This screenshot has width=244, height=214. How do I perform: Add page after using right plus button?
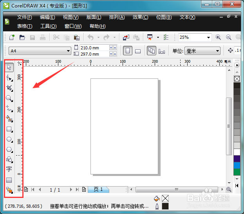click(84, 190)
